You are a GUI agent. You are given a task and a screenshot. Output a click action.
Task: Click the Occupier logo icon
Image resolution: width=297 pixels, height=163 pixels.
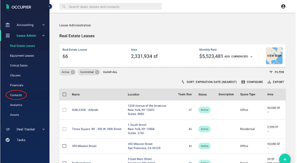8,7
